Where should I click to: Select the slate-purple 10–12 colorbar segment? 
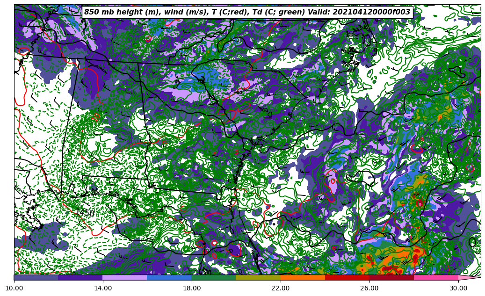click(x=36, y=277)
